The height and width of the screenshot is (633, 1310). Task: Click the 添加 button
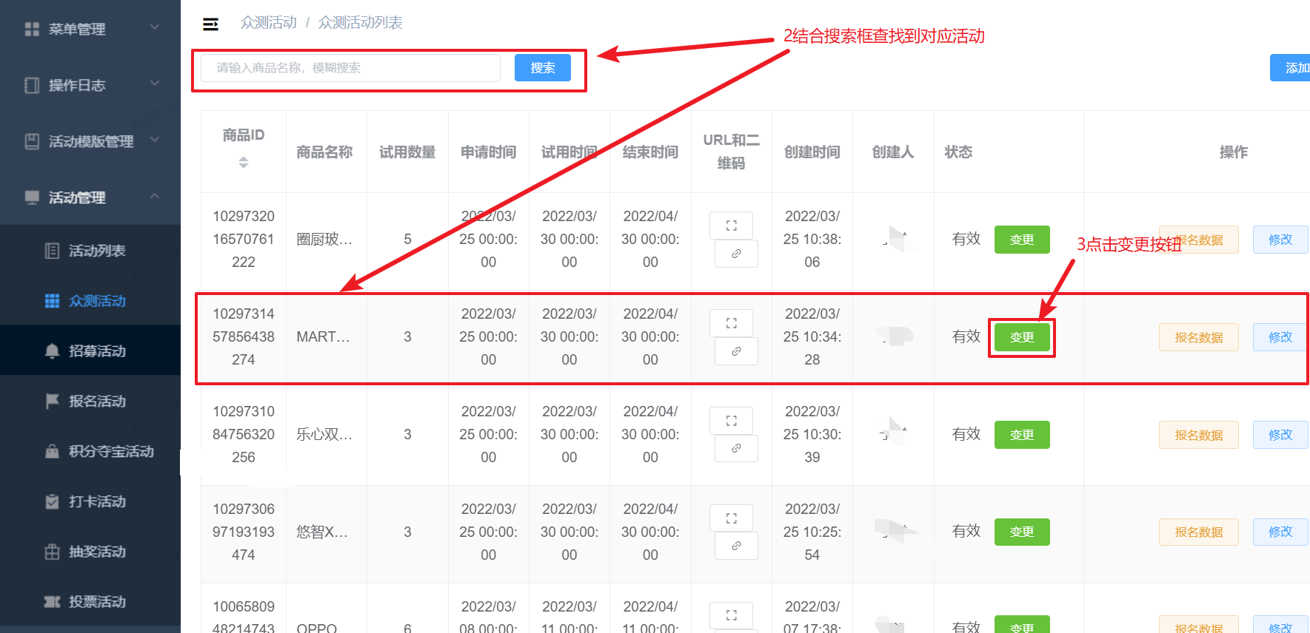pos(1290,68)
